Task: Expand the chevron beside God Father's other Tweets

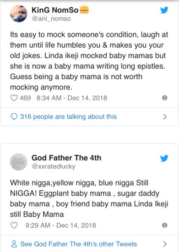Action: click(x=165, y=244)
